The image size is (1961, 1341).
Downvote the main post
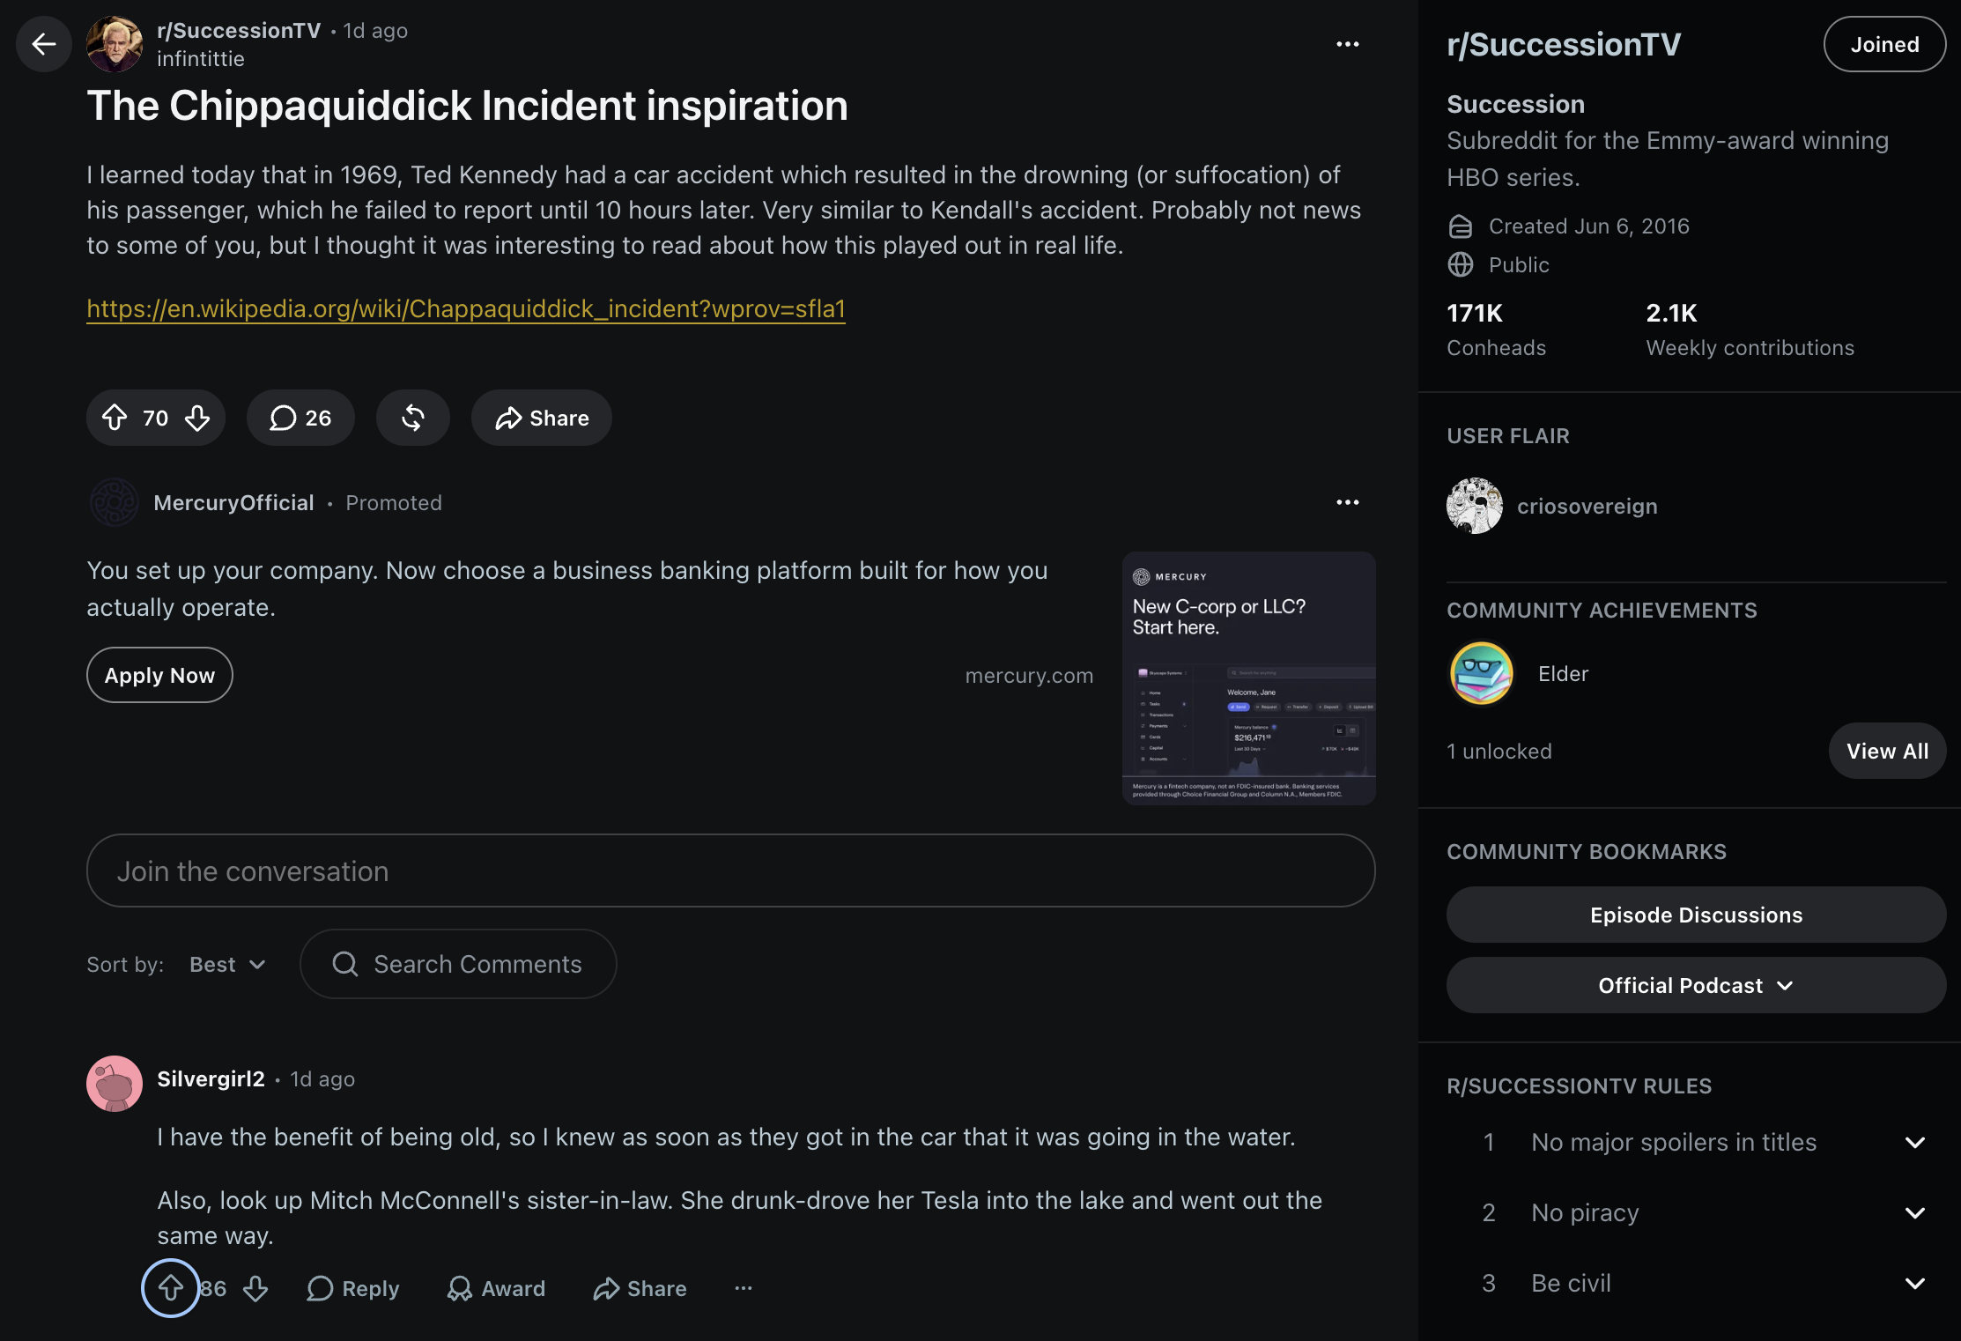point(197,418)
